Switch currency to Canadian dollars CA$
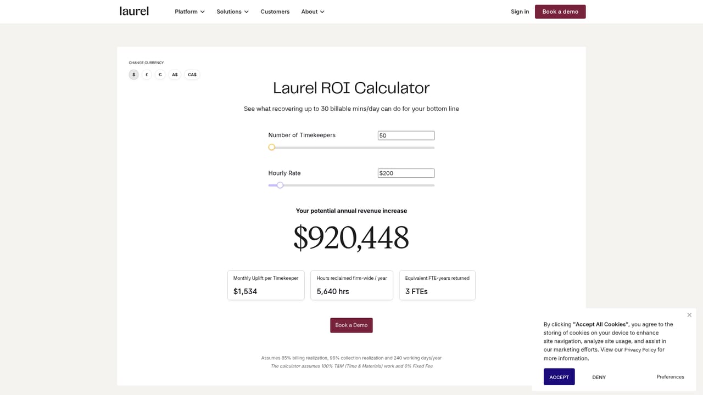This screenshot has height=395, width=703. tap(192, 75)
